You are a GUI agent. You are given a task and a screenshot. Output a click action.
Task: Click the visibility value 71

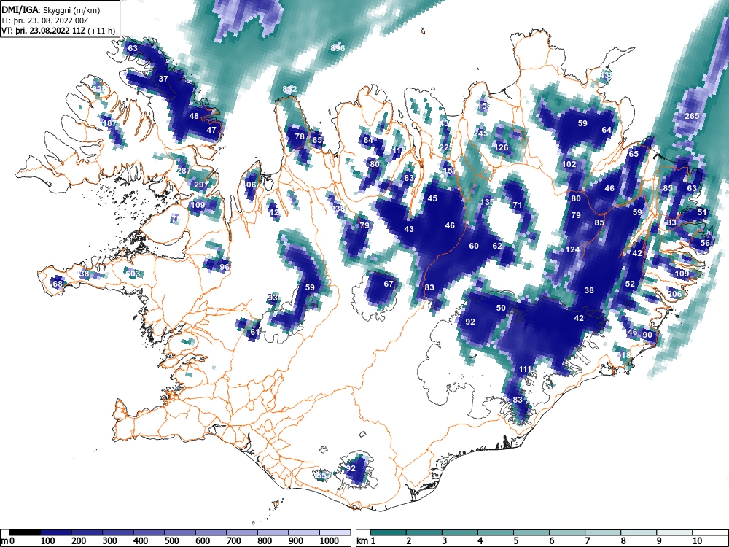(x=518, y=205)
